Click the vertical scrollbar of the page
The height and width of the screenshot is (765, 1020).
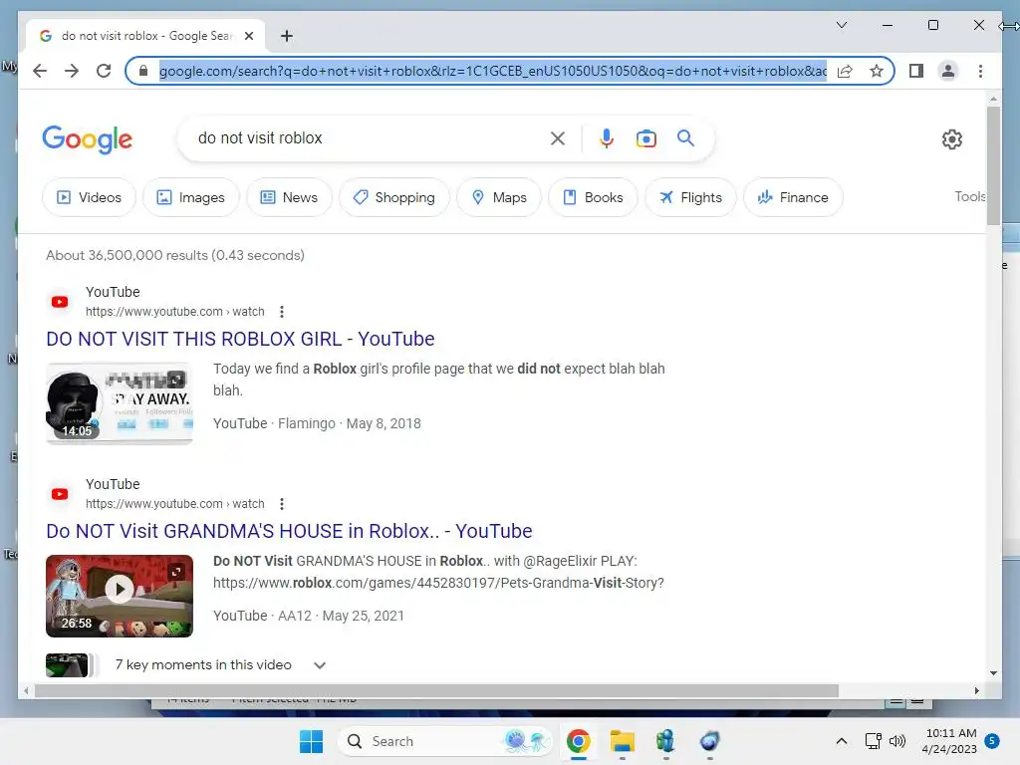coord(993,166)
